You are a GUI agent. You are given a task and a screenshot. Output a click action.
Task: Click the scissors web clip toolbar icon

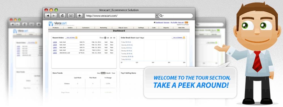71,16
